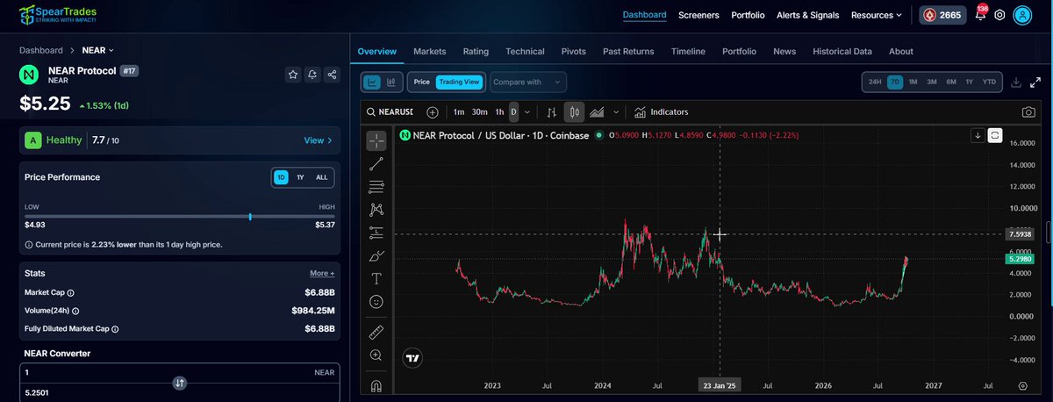This screenshot has height=402, width=1053.
Task: Select the area chart style
Action: 598,112
